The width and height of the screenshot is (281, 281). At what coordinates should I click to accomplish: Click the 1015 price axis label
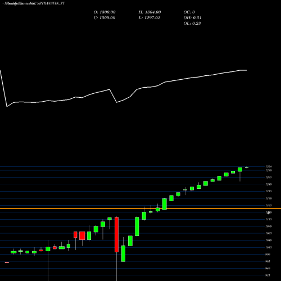tap(269, 247)
